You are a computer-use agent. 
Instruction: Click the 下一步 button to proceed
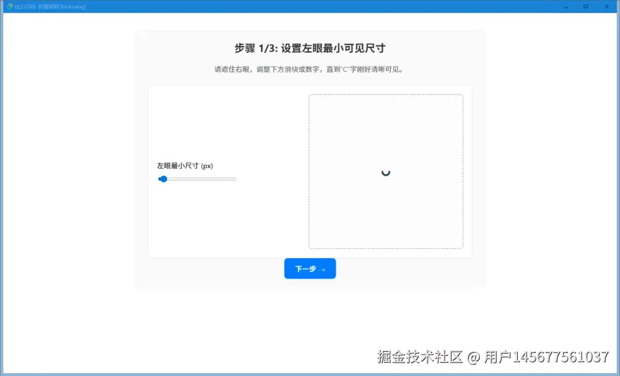[310, 268]
